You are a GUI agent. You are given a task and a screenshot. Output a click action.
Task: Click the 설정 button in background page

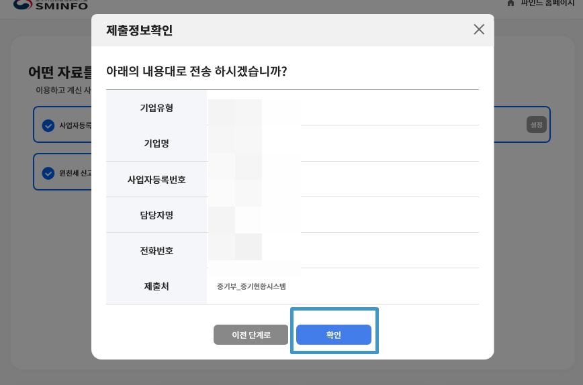pos(536,125)
